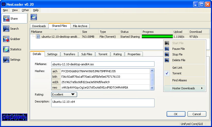212x127 pixels.
Task: Expand the Hoster Downloads submenu arrow
Action: pos(202,88)
